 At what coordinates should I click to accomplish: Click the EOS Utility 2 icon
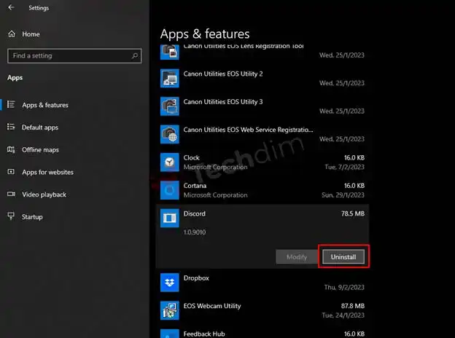tap(170, 78)
